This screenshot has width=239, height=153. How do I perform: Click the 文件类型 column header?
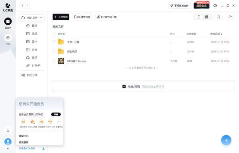[191, 34]
